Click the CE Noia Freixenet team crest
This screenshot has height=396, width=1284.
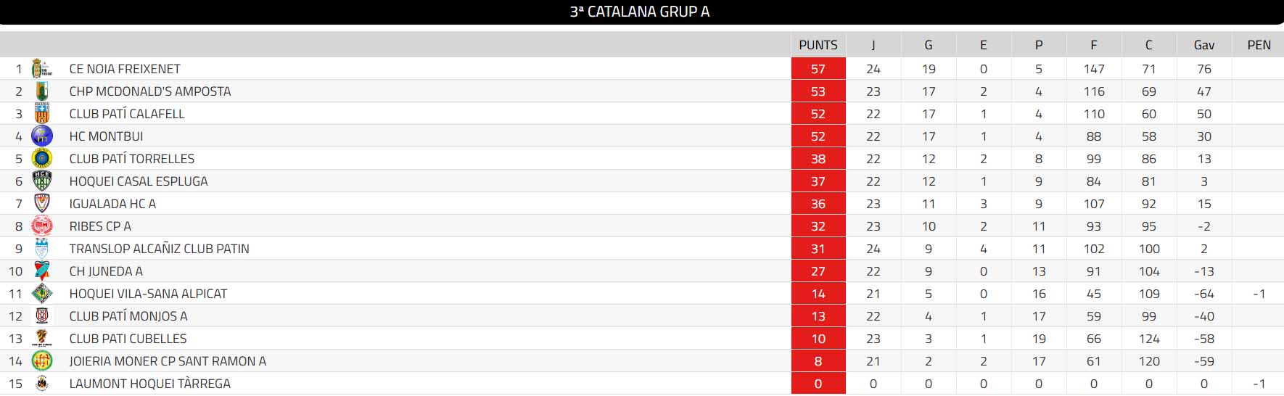pos(42,69)
